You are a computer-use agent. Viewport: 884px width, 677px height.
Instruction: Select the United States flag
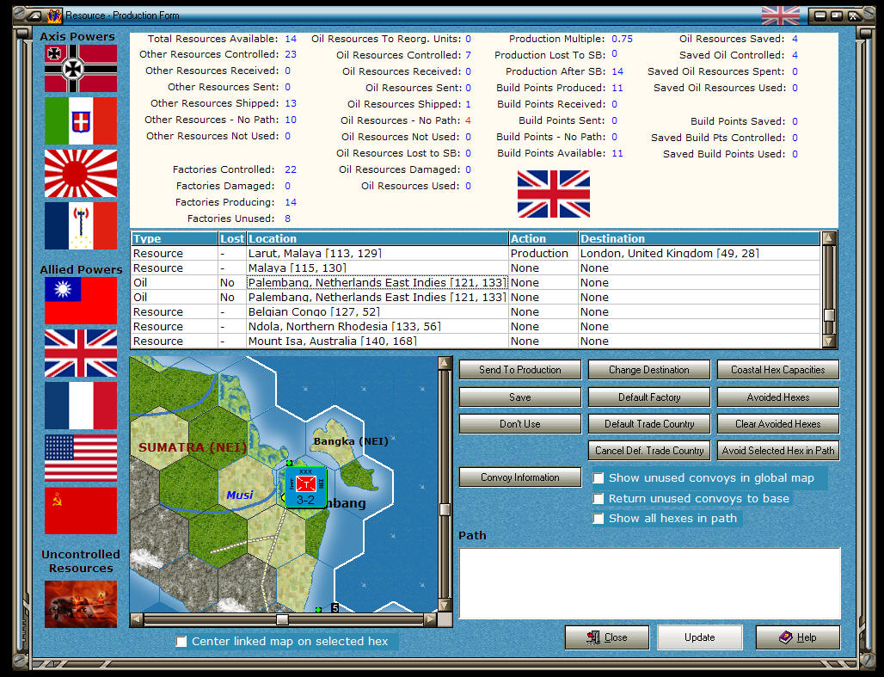coord(81,459)
